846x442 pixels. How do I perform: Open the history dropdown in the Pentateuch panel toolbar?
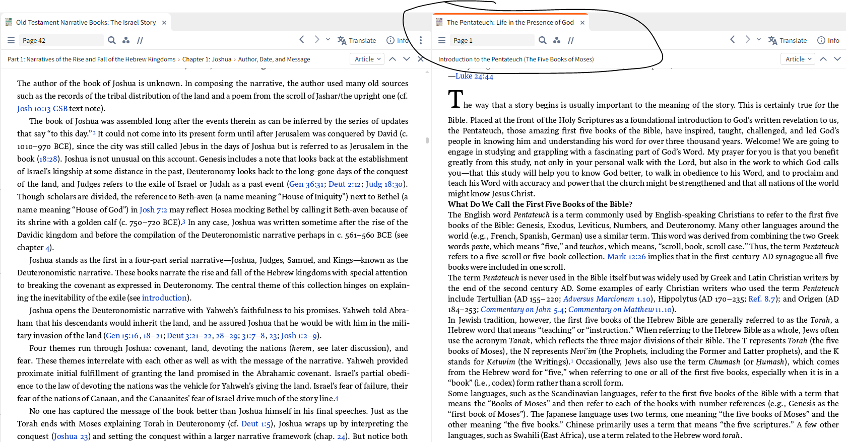[x=759, y=39]
